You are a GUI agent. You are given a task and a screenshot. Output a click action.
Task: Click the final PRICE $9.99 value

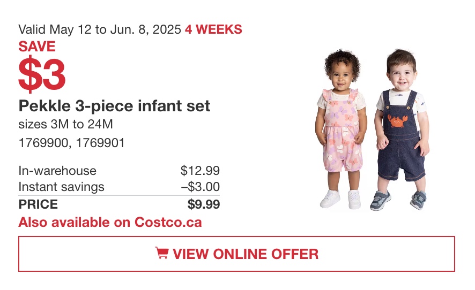(204, 204)
